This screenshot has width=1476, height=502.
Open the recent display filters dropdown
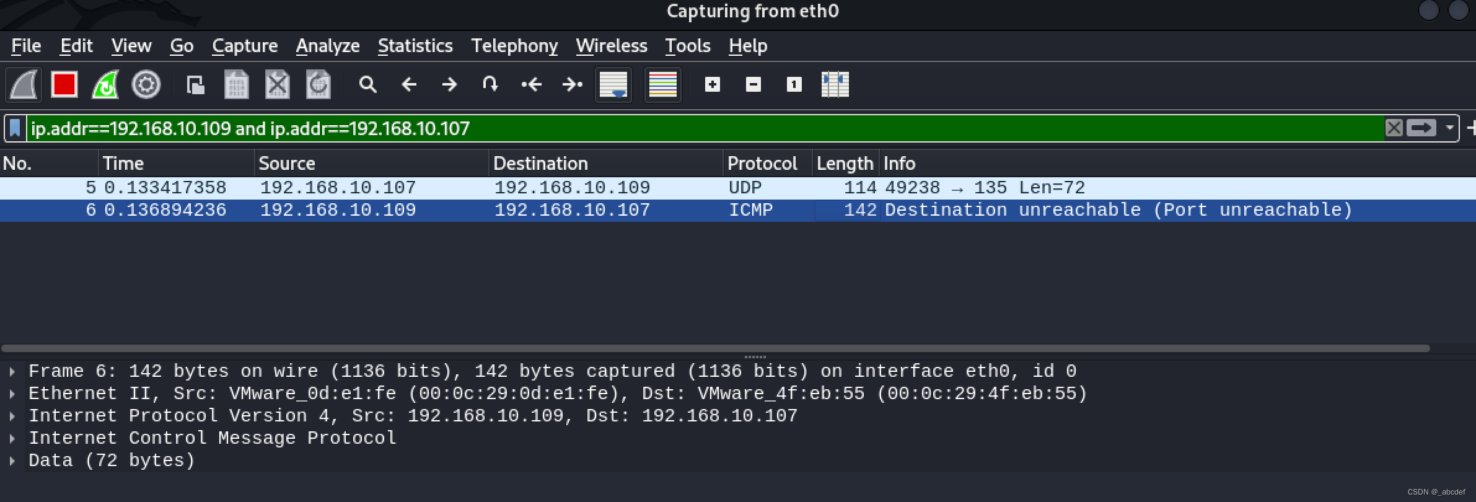point(1449,128)
